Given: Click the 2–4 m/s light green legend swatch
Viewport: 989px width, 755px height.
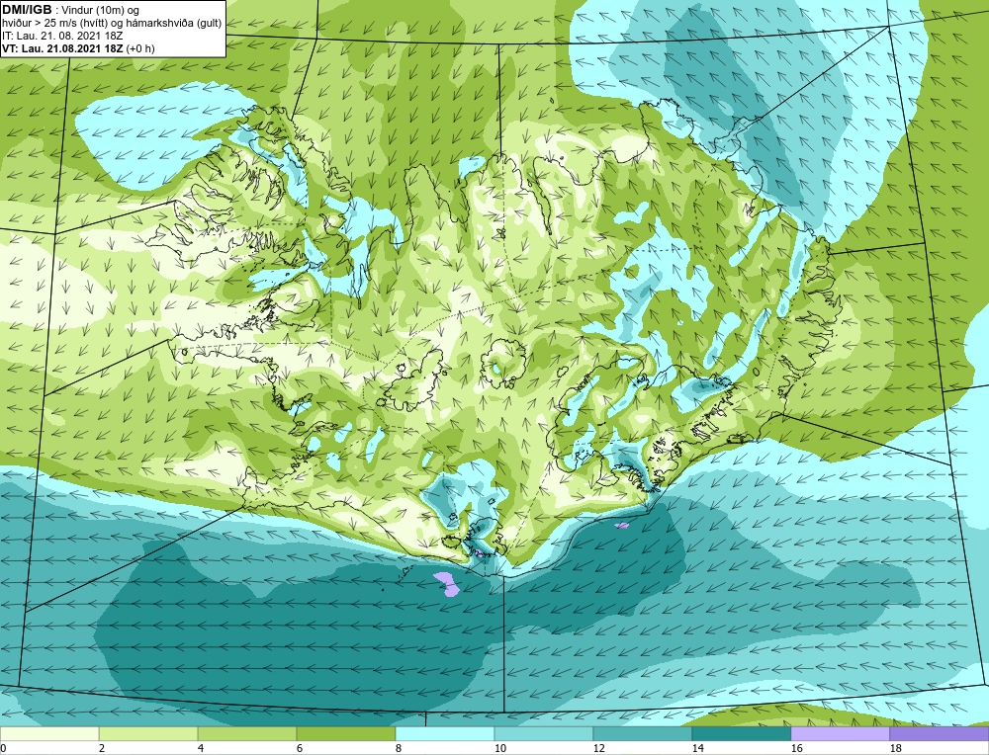Looking at the screenshot, I should click(x=148, y=733).
